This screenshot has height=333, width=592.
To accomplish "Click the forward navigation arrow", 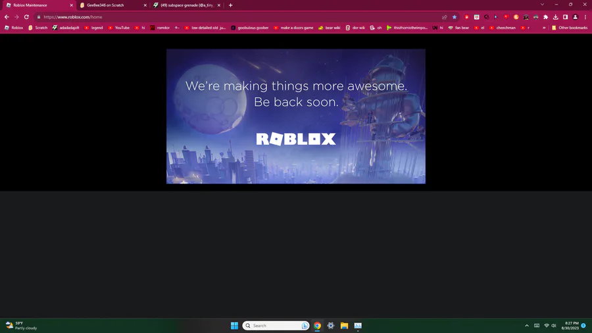I will click(16, 17).
